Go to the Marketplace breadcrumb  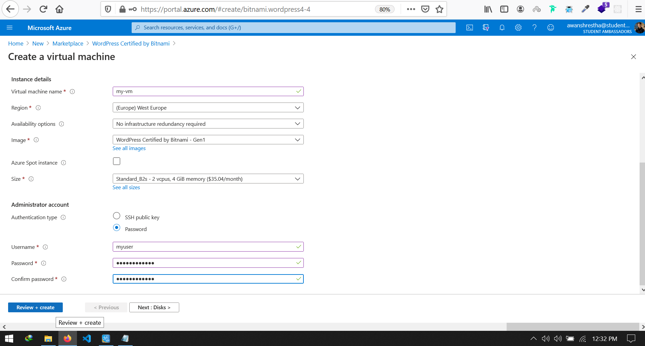(68, 43)
